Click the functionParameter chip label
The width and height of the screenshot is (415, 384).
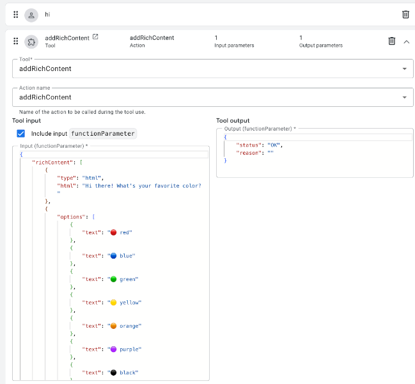pyautogui.click(x=102, y=134)
